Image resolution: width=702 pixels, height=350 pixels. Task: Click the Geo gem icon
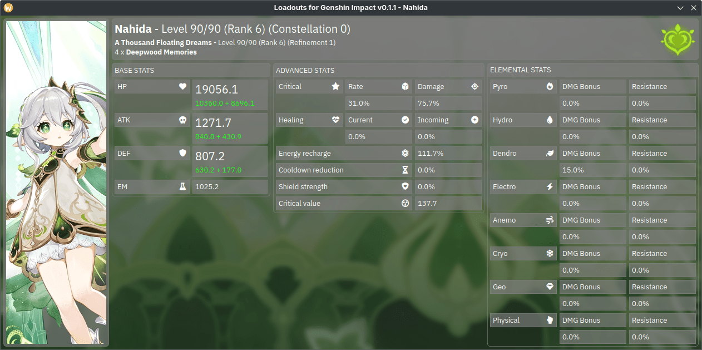coord(550,287)
